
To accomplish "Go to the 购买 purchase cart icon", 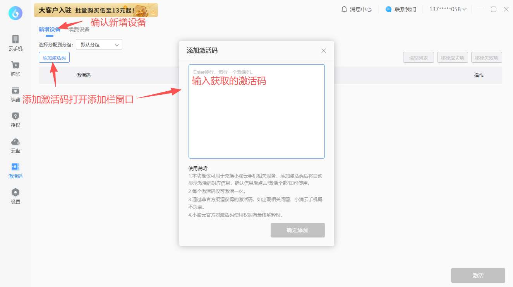I will (15, 65).
